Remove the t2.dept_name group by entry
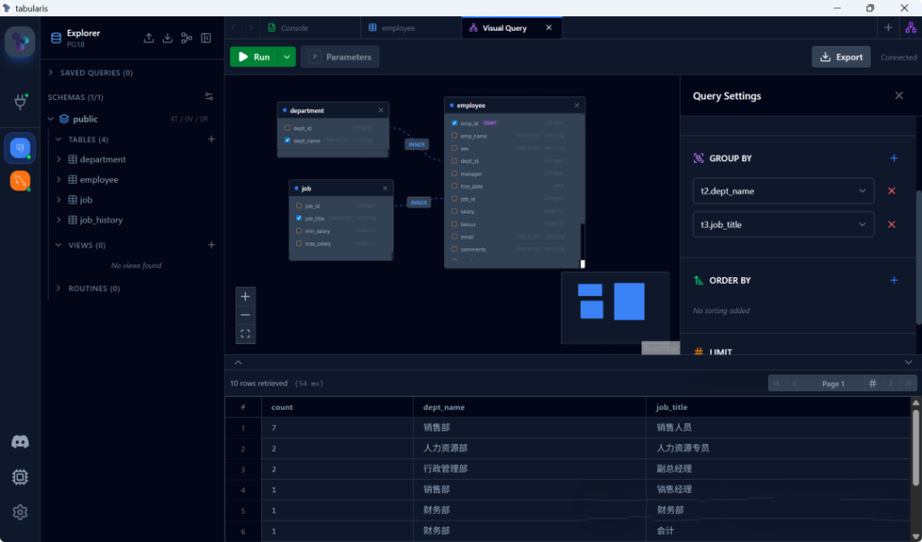 click(891, 191)
